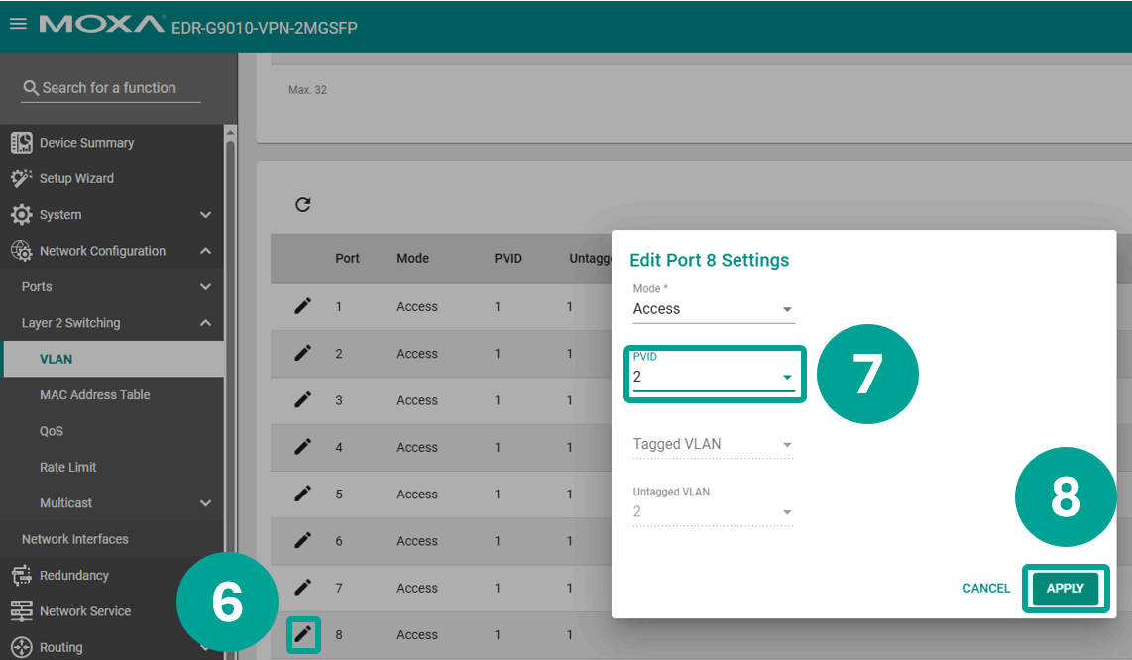
Task: Cancel the Edit Port 8 dialog
Action: (985, 589)
